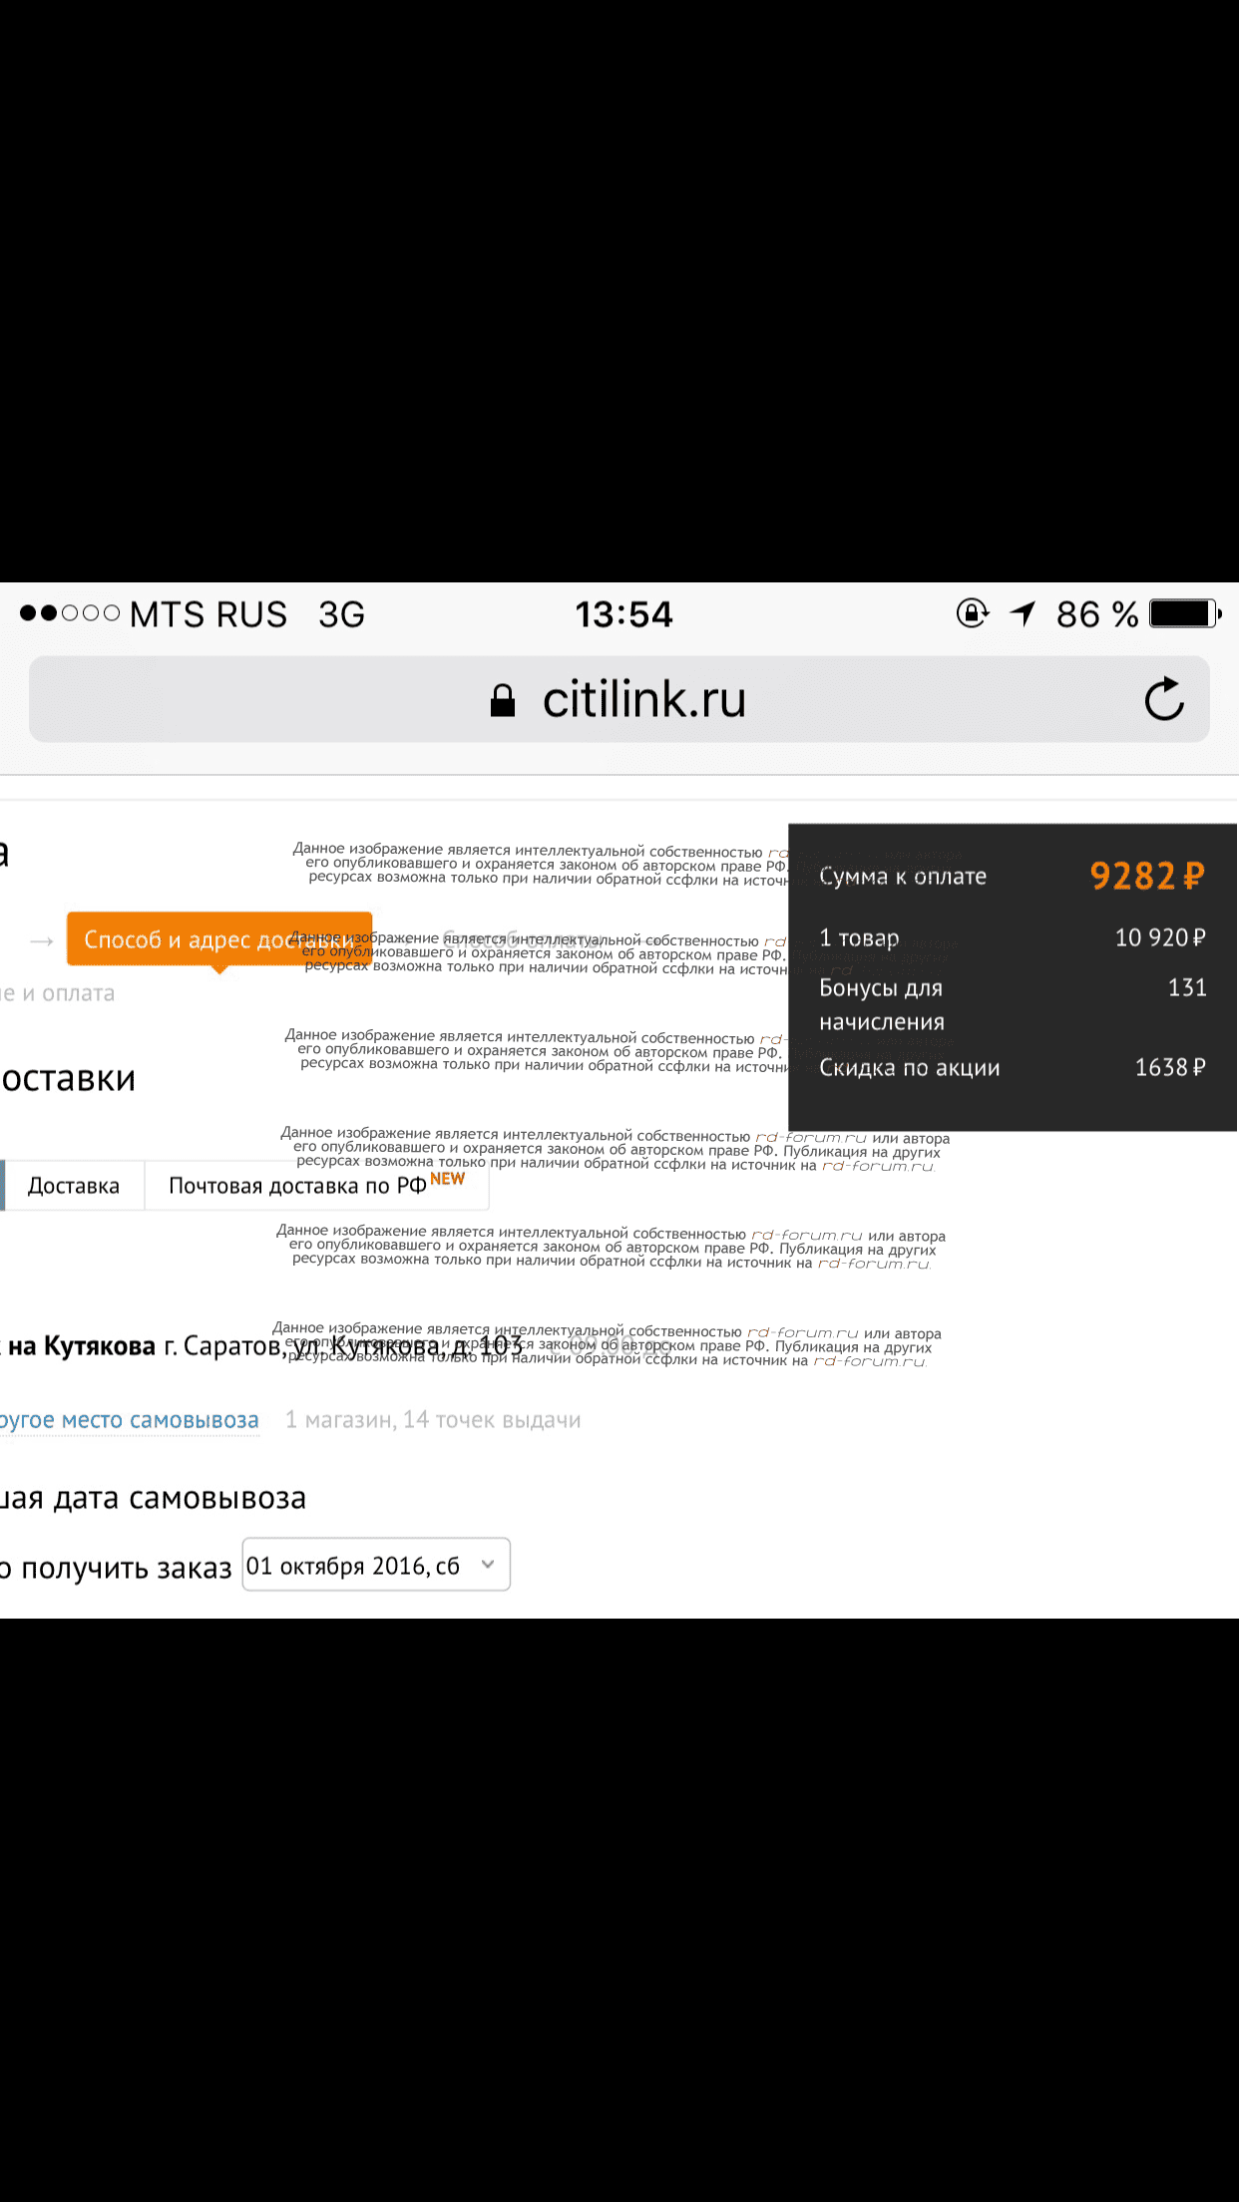Tap the battery icon in status bar

tap(1185, 613)
